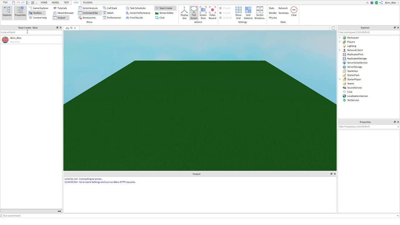Screen dimensions: 400x225
Task: Open the Object Browser
Action: click(x=63, y=13)
